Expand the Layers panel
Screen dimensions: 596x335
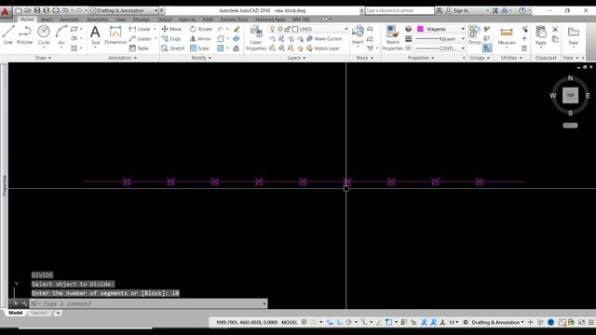point(296,58)
